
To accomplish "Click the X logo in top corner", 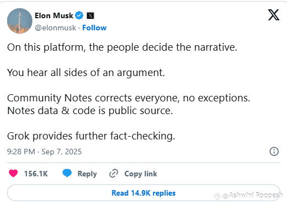I will pyautogui.click(x=274, y=15).
